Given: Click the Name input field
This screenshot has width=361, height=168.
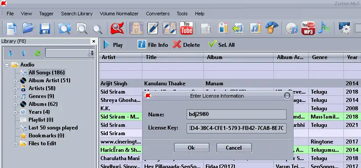Looking at the screenshot, I should (x=237, y=114).
